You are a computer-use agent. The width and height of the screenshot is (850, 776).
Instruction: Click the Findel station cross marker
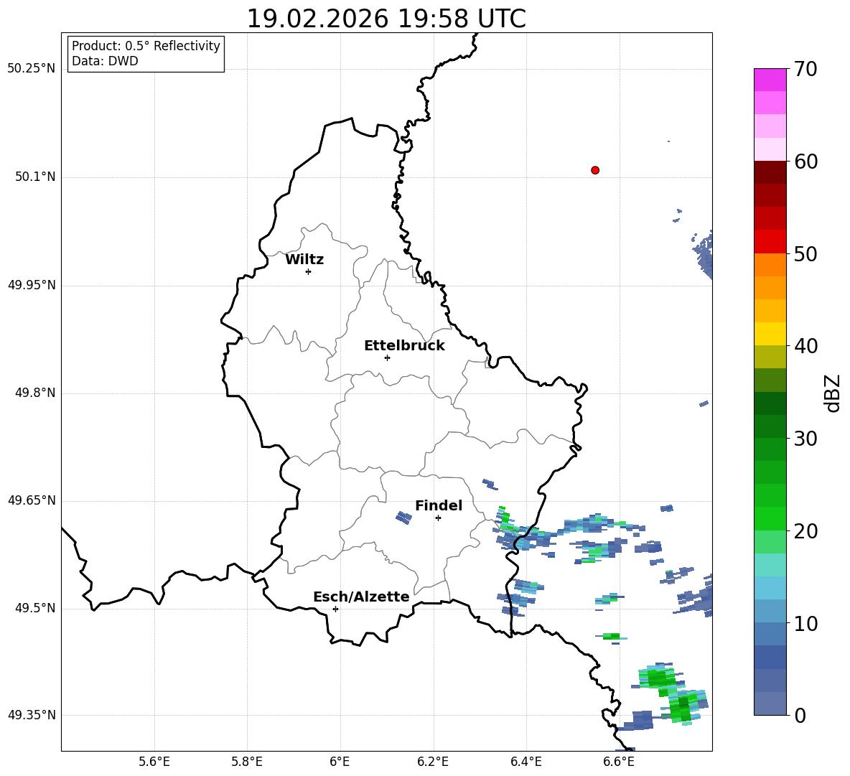438,518
